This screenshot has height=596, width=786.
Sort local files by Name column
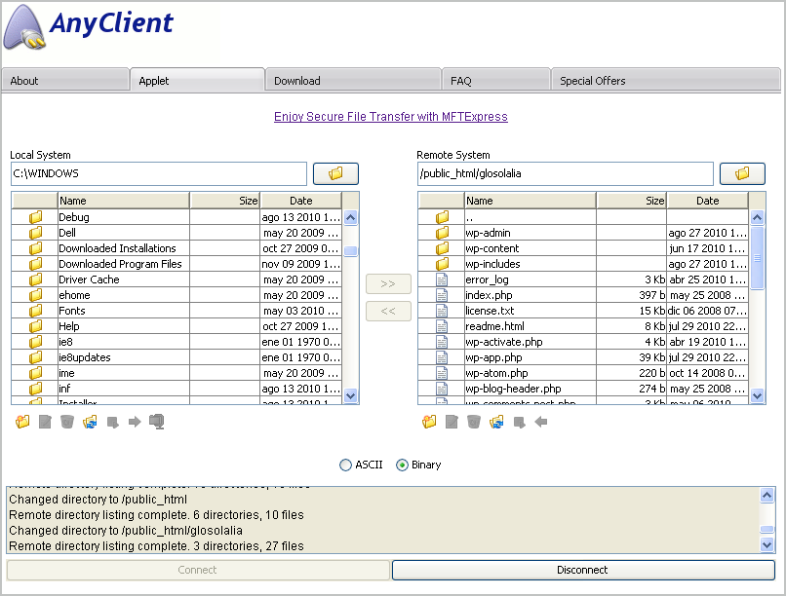122,201
